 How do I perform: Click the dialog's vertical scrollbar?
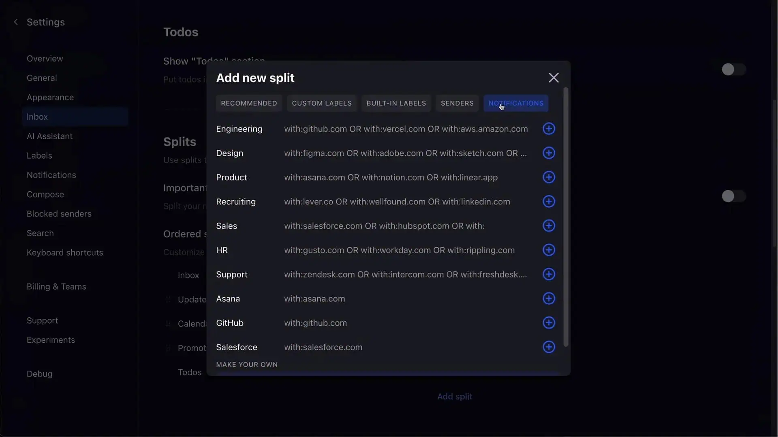(566, 217)
